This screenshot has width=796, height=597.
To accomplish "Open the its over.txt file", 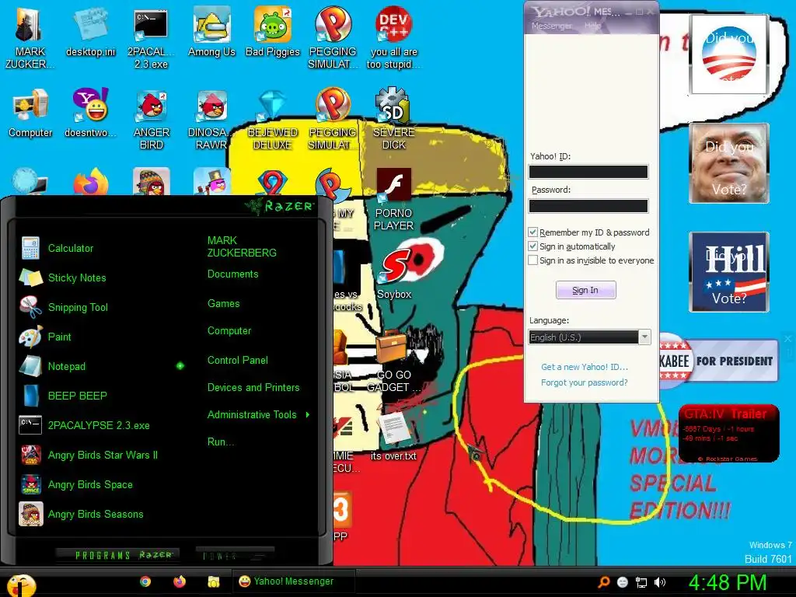I will point(393,435).
